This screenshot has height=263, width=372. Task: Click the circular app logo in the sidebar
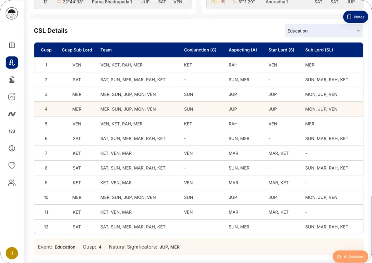point(12,13)
